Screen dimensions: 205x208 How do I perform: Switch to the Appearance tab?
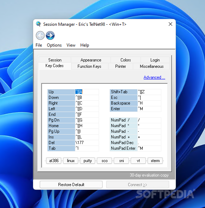(91, 60)
